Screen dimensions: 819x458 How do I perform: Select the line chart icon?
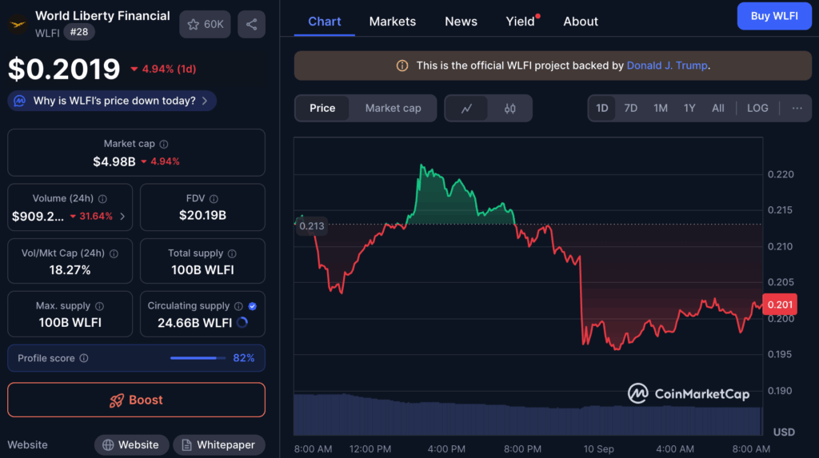click(466, 109)
